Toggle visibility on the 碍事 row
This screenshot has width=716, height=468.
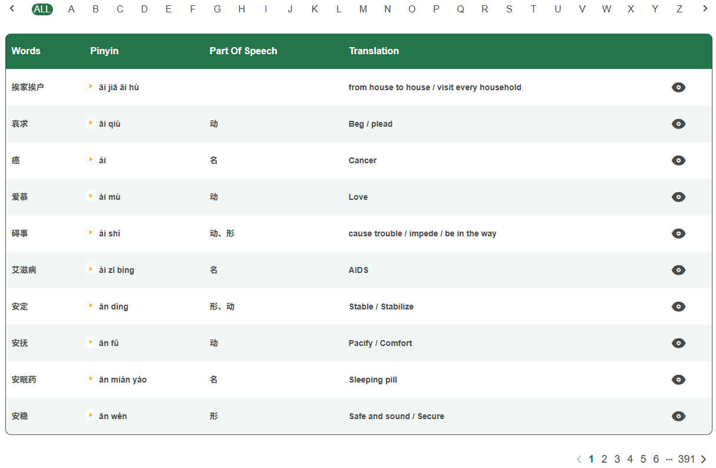click(678, 233)
